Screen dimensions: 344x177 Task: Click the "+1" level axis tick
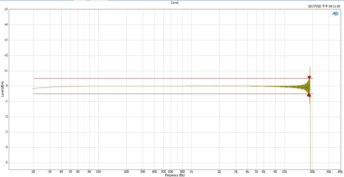pos(6,71)
